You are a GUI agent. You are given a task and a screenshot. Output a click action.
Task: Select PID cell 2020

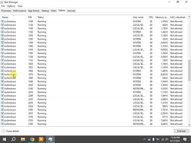point(31,85)
